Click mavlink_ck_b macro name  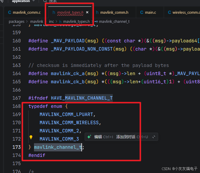coord(68,82)
